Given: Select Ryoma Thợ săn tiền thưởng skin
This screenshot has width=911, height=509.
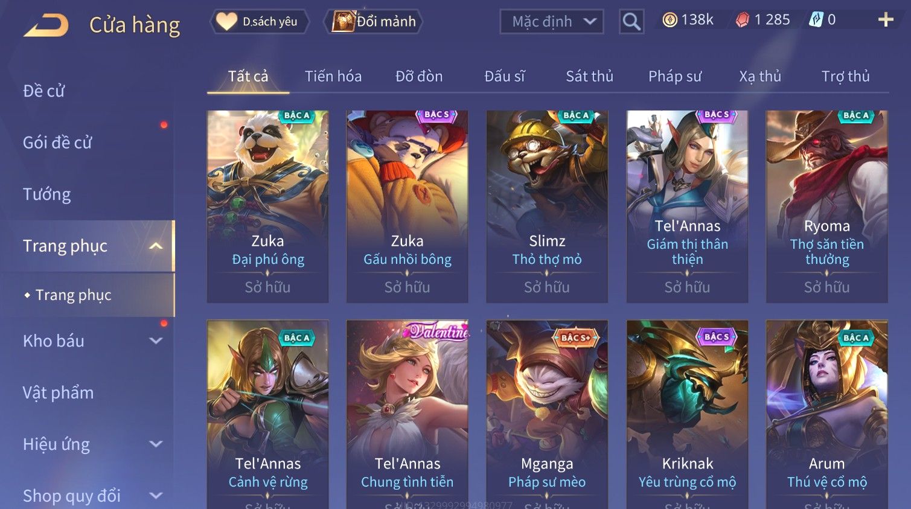Looking at the screenshot, I should coord(826,206).
